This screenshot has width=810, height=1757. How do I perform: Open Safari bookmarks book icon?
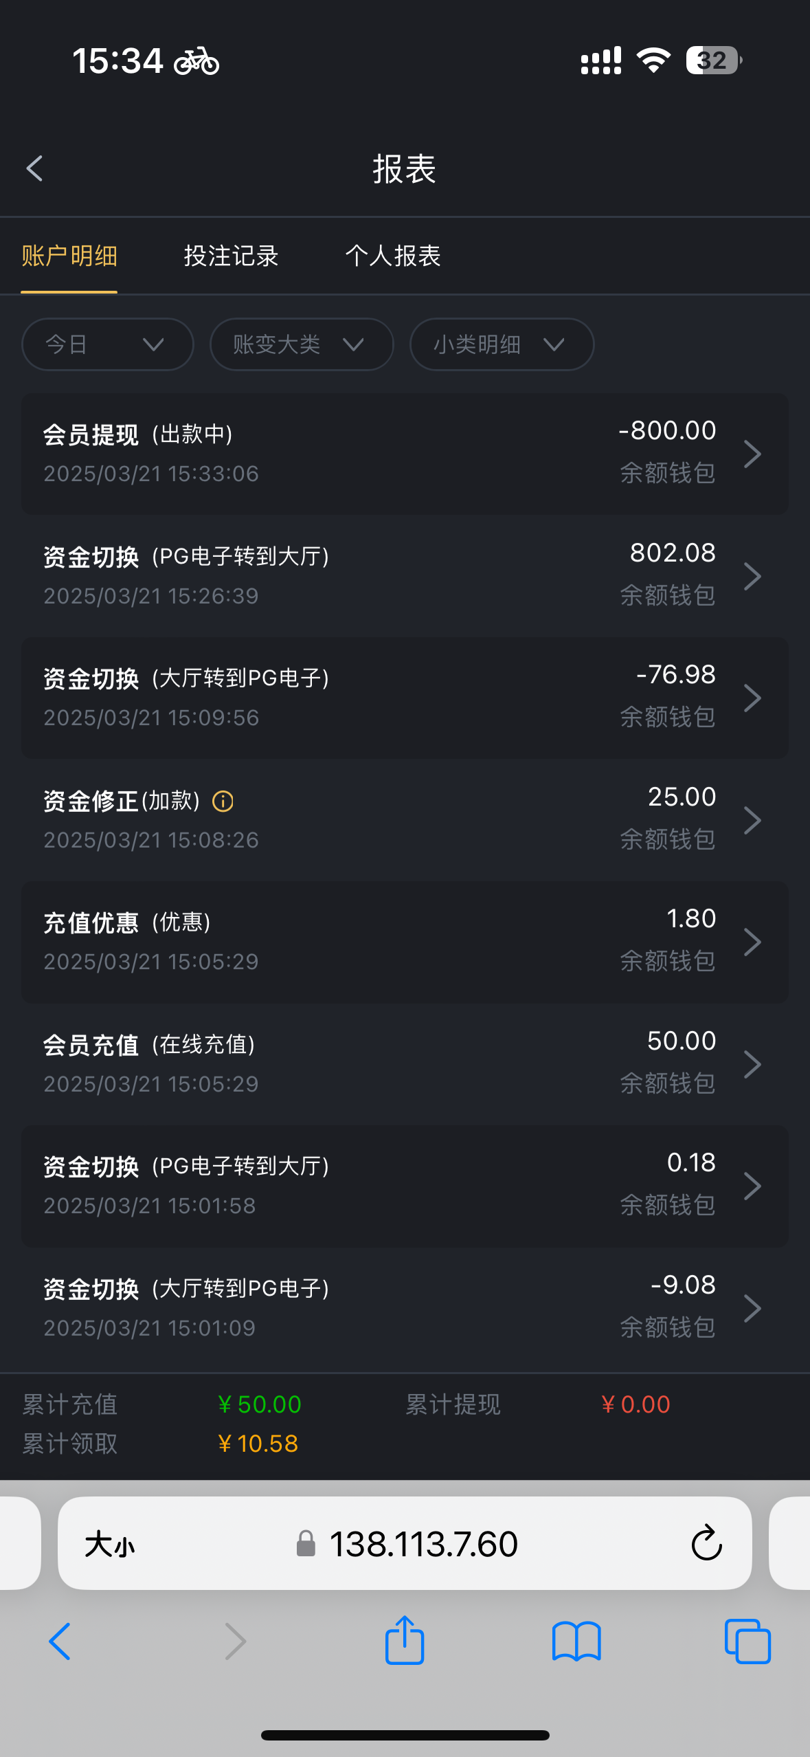576,1642
